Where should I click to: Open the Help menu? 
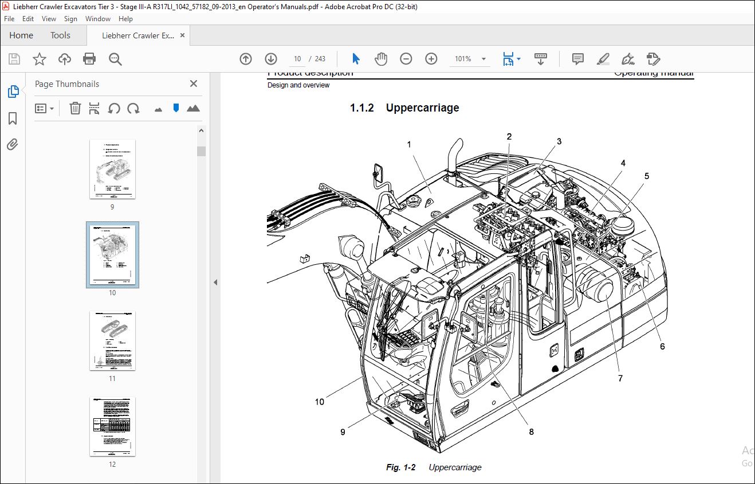125,19
